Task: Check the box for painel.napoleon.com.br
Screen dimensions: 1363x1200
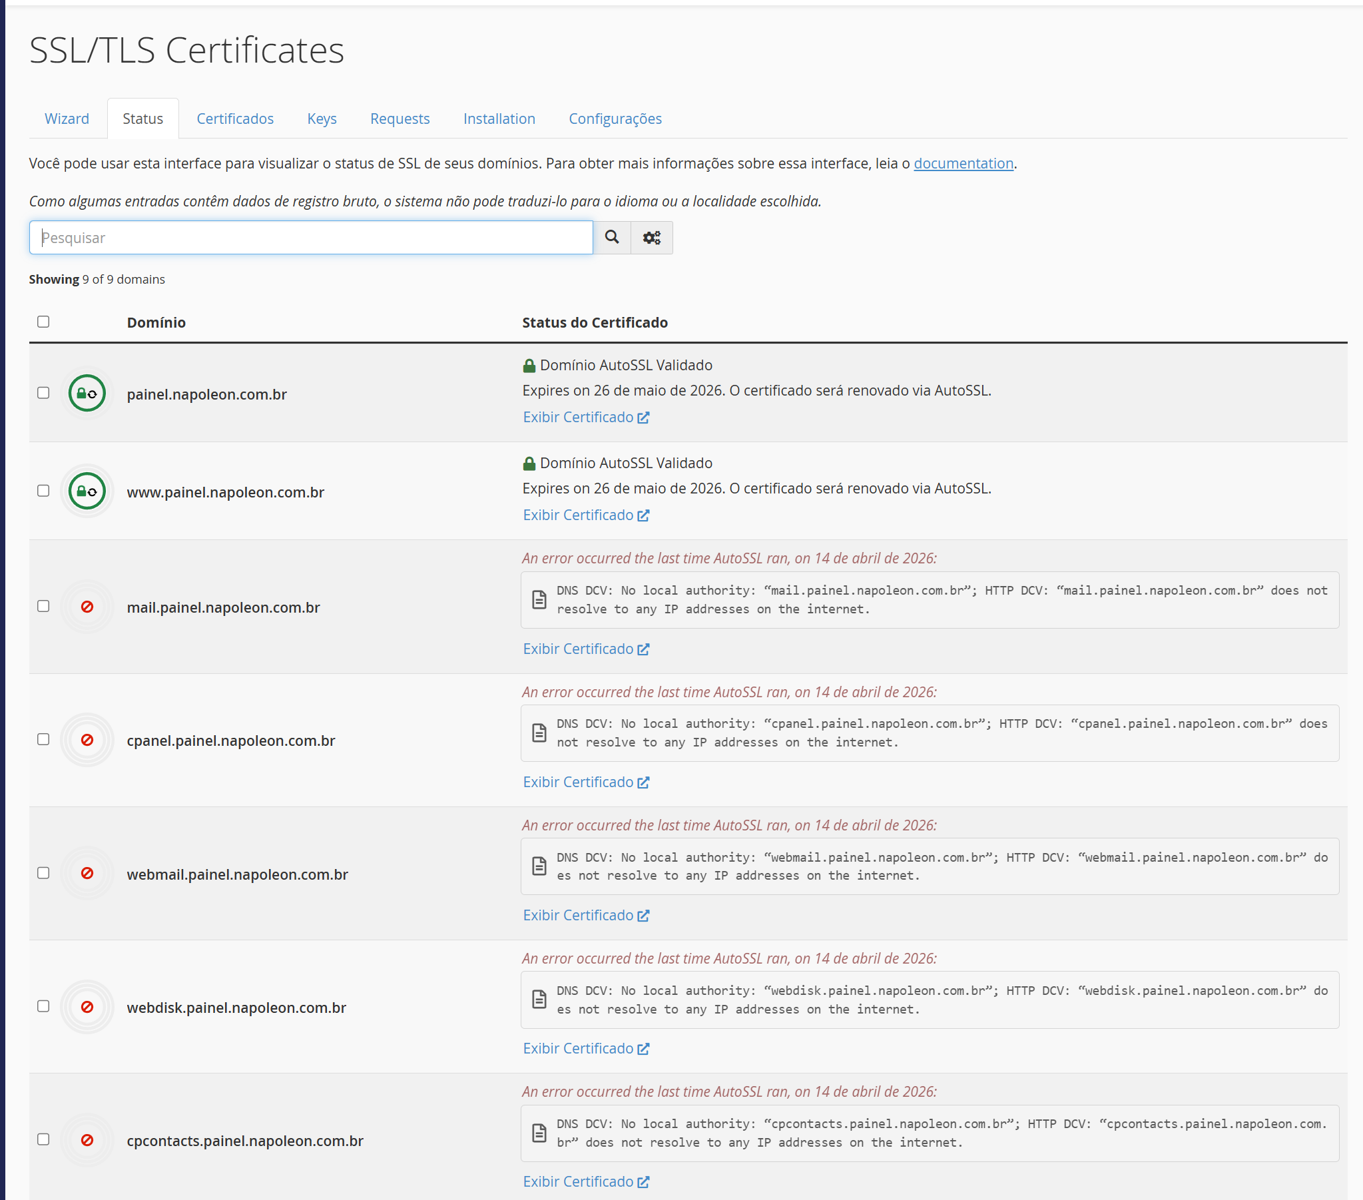Action: 43,393
